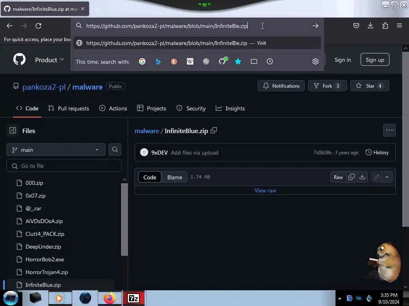Screen dimensions: 409x306
Task: Open the commit History link
Action: pos(377,153)
